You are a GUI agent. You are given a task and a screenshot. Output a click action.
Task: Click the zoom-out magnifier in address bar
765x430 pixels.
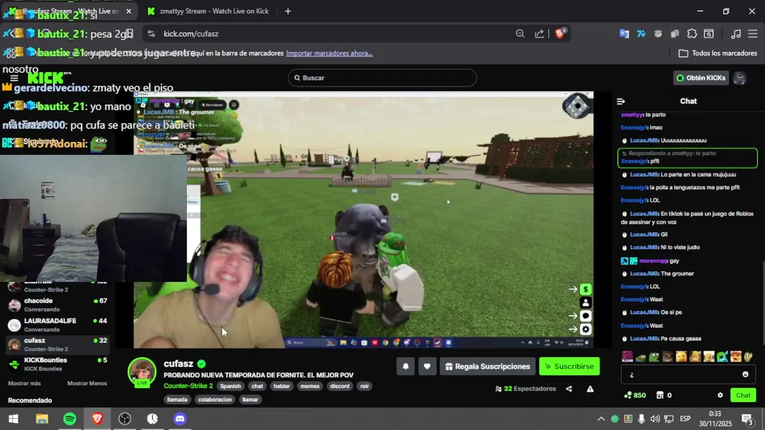[x=520, y=33]
